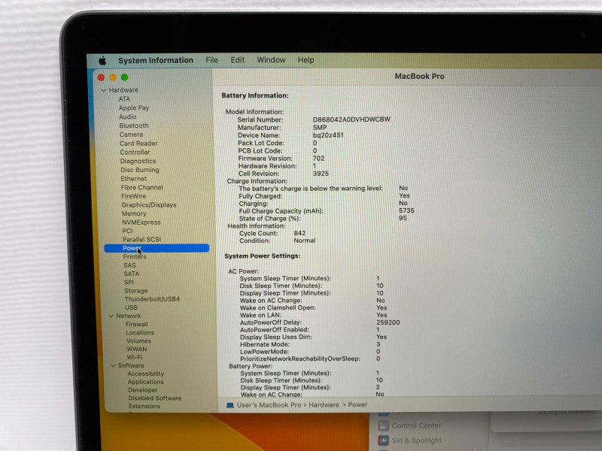
Task: Click Full Charge Capacity value 5735
Action: coord(406,210)
